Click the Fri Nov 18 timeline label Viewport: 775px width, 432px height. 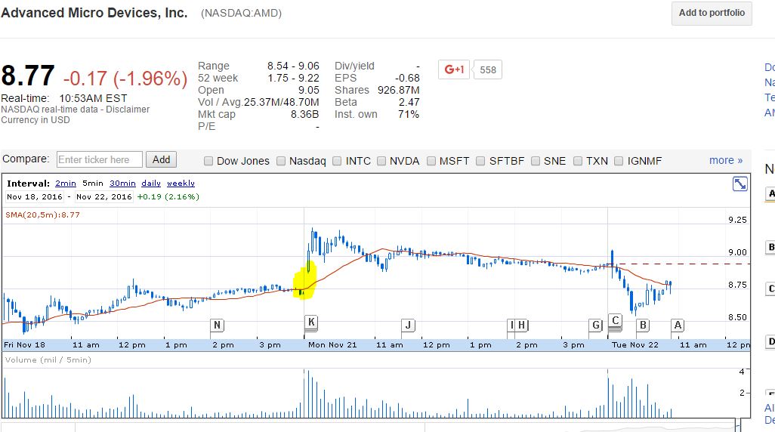(x=24, y=345)
